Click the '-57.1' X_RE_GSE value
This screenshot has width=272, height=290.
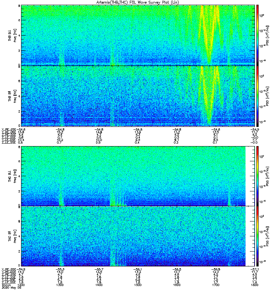(x=255, y=269)
